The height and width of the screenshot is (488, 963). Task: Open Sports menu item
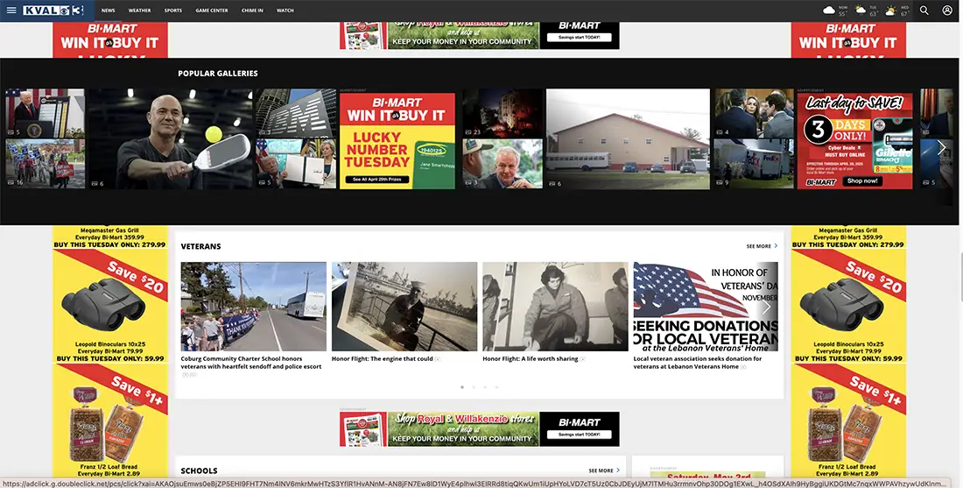(x=173, y=11)
